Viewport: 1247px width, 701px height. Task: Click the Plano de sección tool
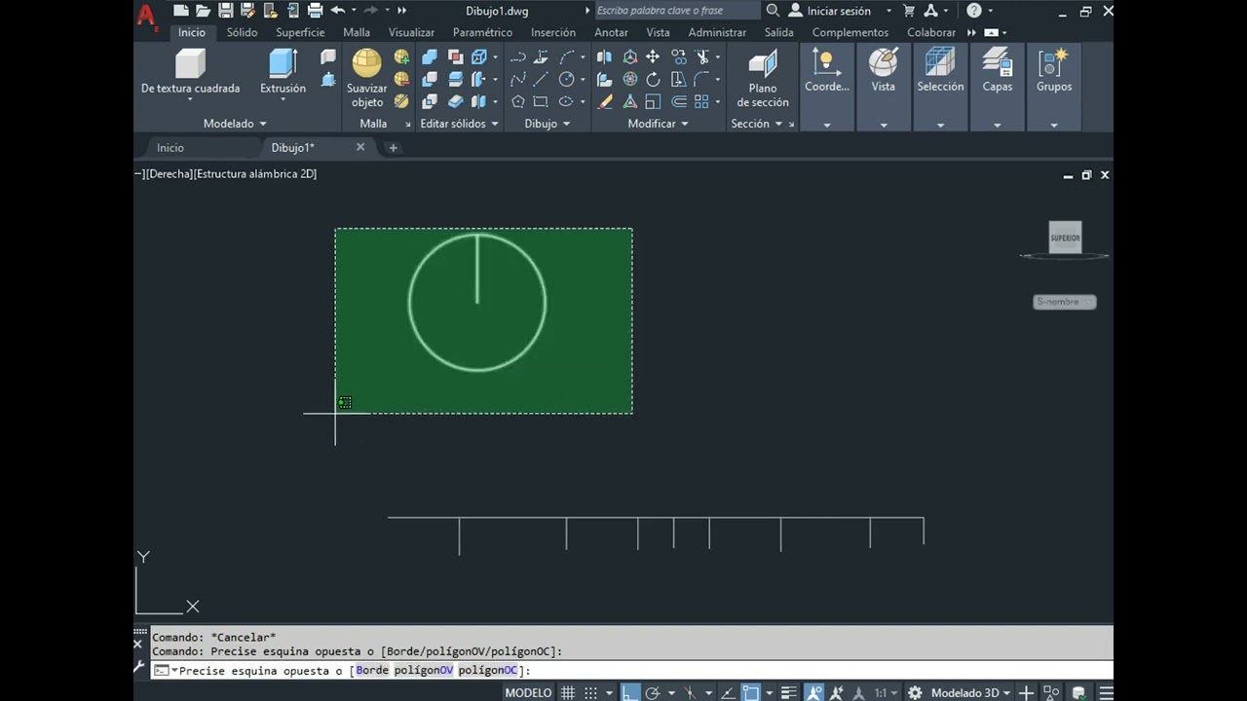(x=763, y=78)
